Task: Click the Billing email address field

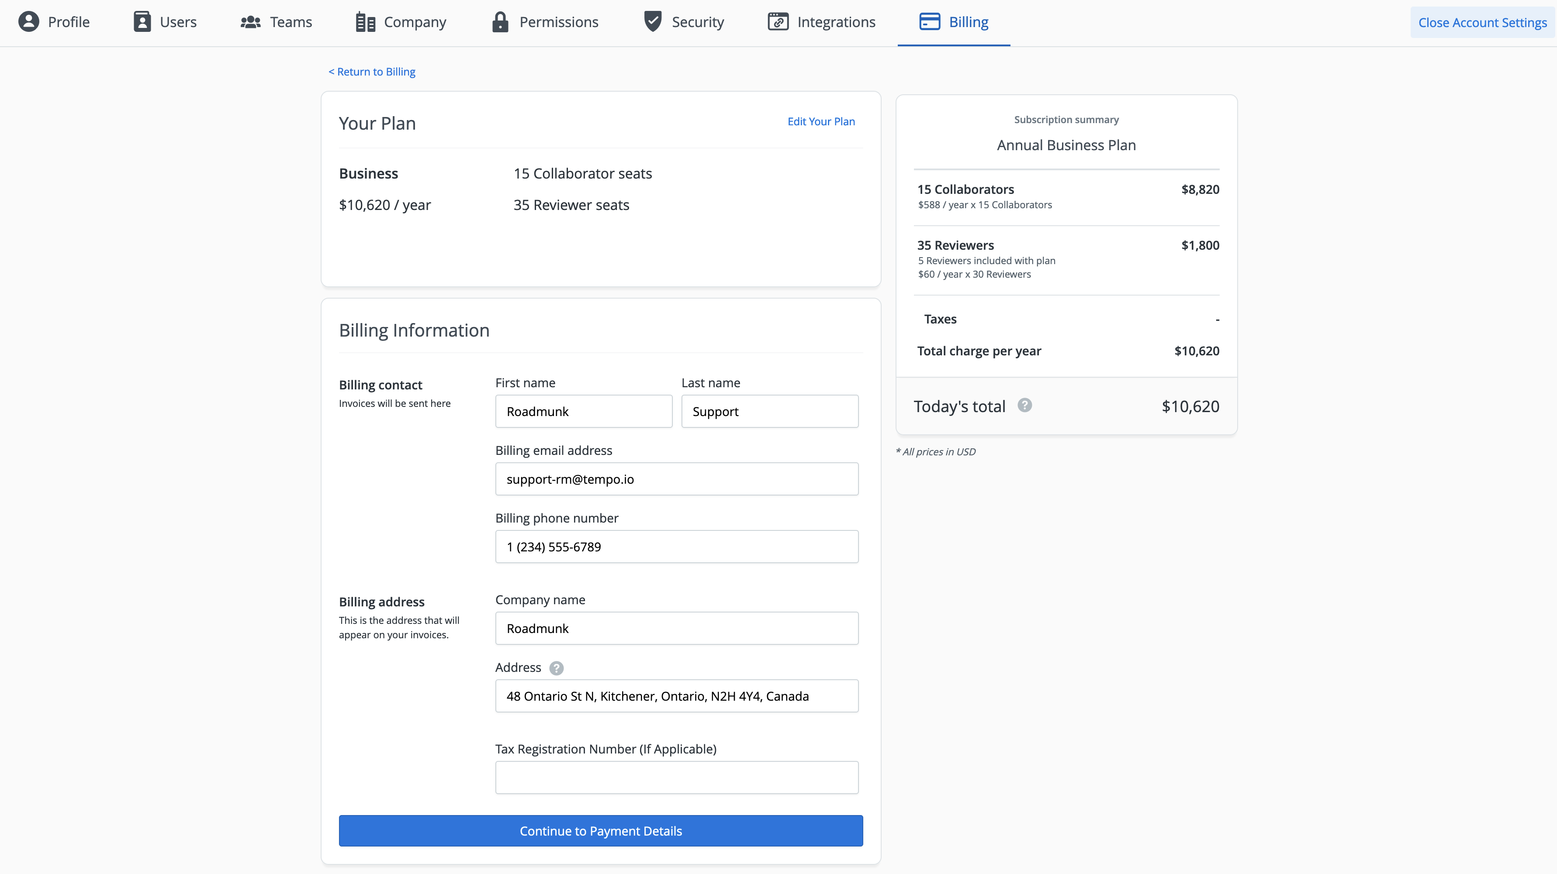Action: tap(676, 479)
